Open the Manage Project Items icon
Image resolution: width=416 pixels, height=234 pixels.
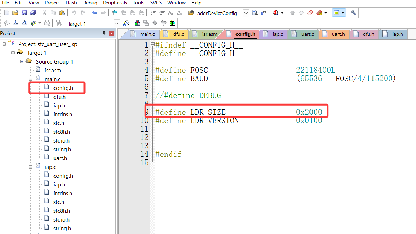pyautogui.click(x=137, y=22)
